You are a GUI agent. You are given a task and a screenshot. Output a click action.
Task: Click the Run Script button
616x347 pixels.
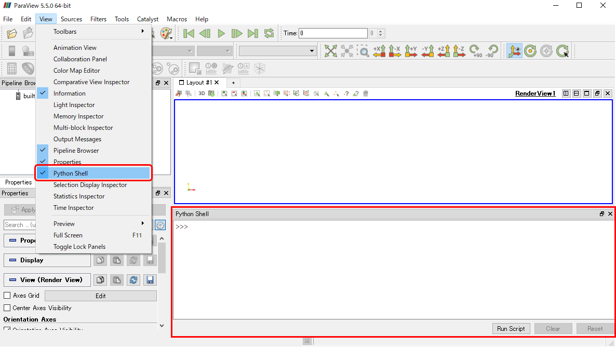point(511,328)
